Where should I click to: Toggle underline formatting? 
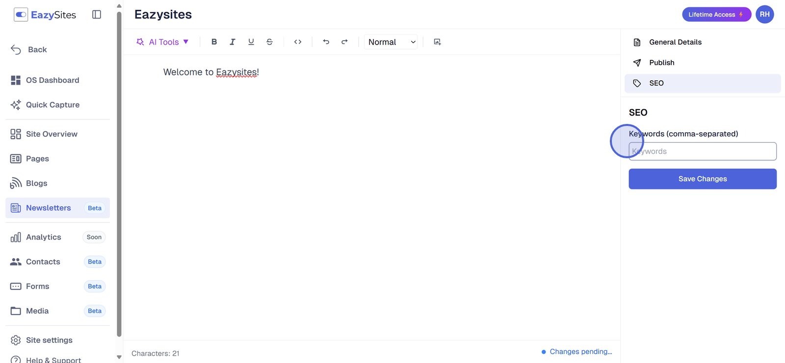251,42
